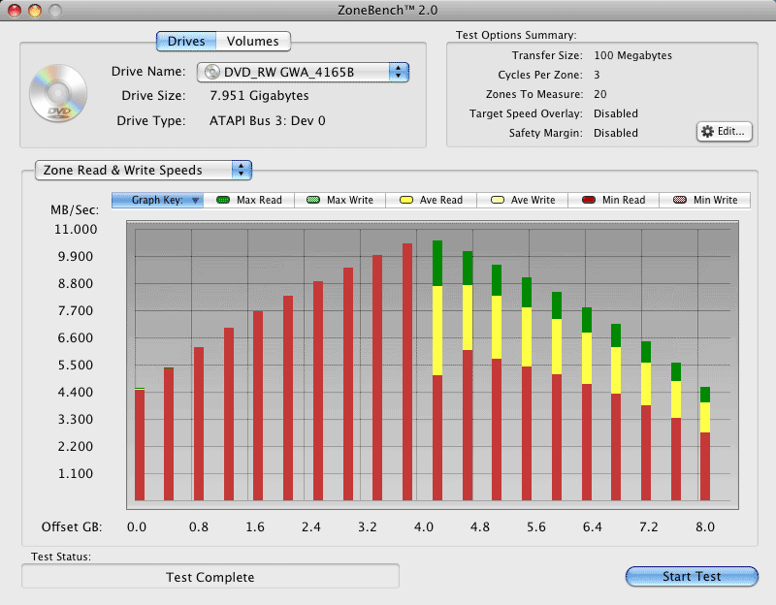
Task: Click the Min Write indicator icon
Action: click(679, 200)
